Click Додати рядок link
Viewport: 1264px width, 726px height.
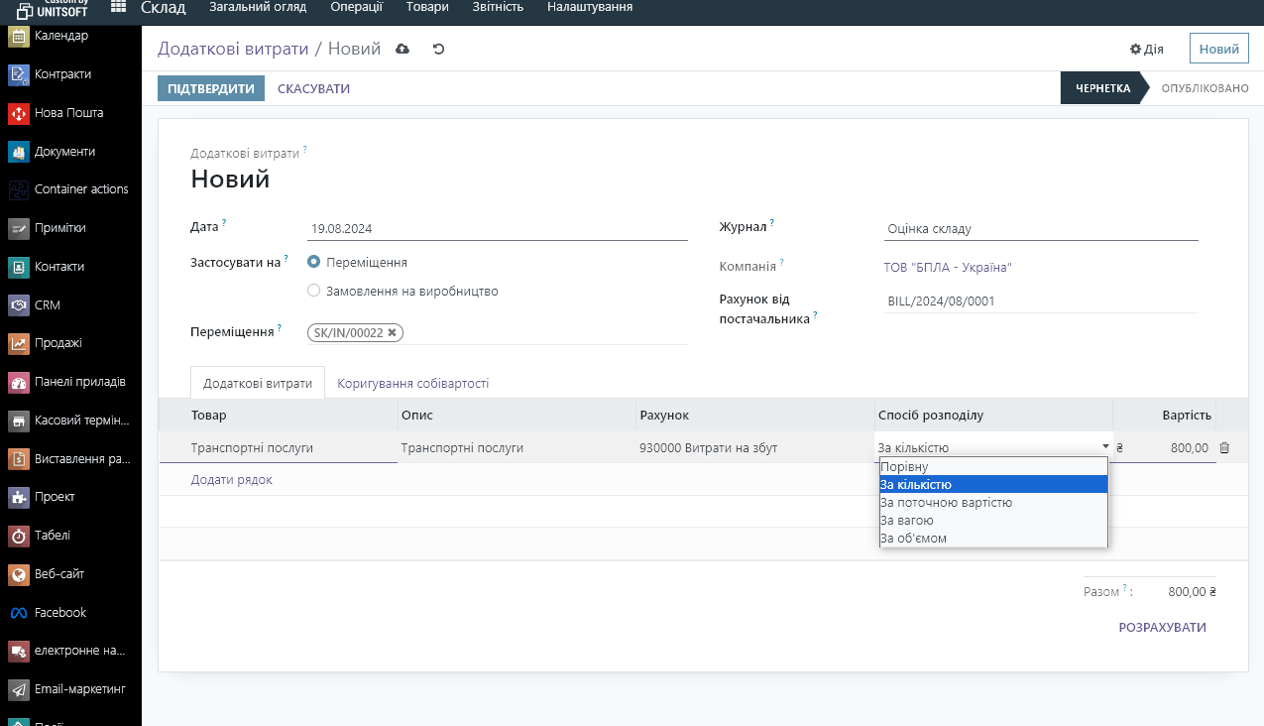tap(231, 480)
